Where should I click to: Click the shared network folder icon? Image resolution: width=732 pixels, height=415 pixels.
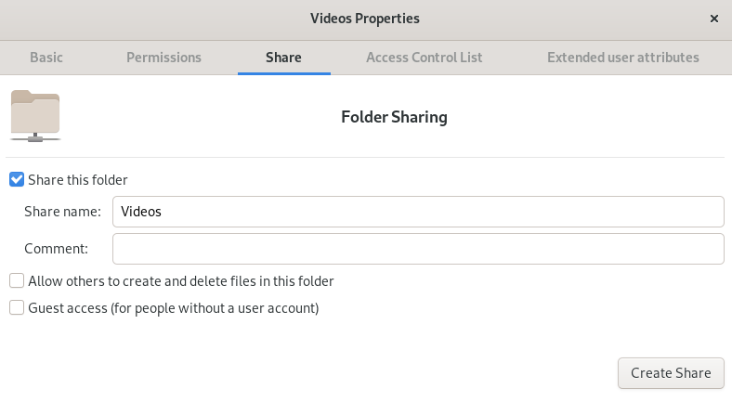tap(35, 116)
